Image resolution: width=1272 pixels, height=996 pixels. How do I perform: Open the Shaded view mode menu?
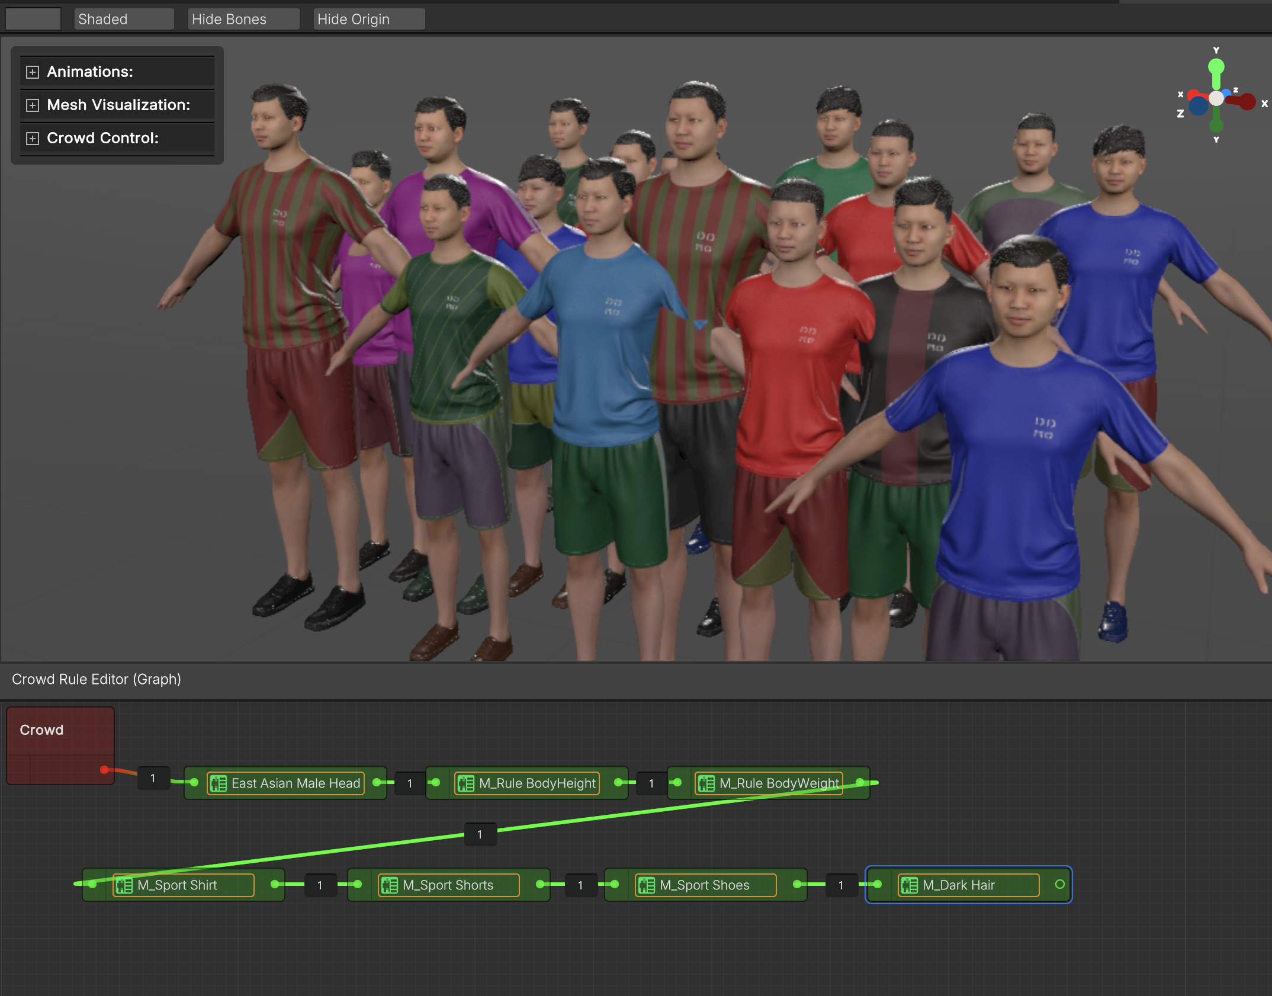tap(124, 19)
